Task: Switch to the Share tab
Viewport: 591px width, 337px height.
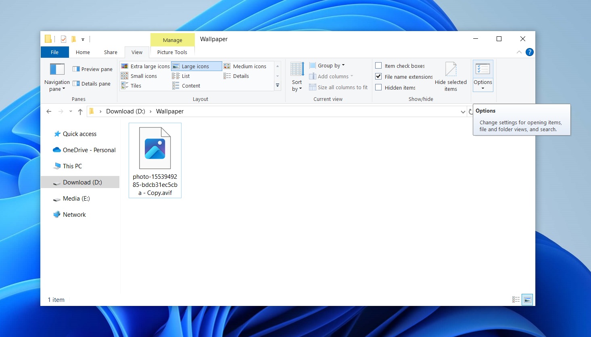Action: click(x=111, y=52)
